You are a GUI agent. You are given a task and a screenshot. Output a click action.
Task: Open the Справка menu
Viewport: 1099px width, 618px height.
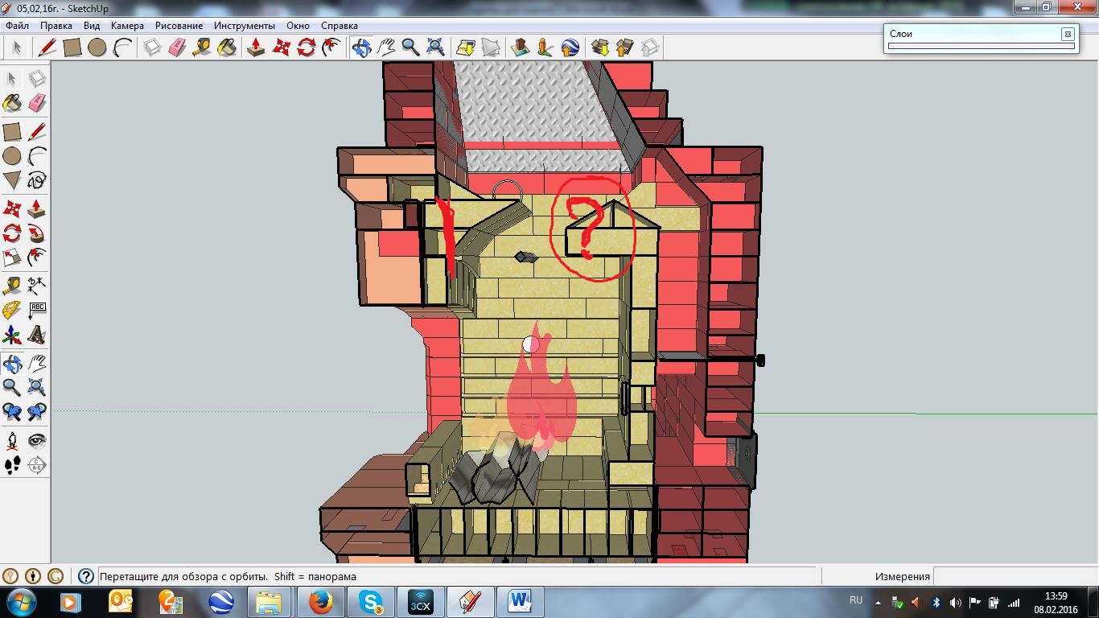tap(339, 26)
